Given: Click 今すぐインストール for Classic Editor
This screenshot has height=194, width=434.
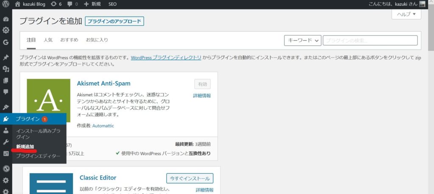Looking at the screenshot, I should point(190,178).
